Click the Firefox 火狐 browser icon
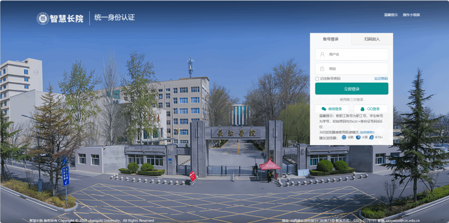 358,137
